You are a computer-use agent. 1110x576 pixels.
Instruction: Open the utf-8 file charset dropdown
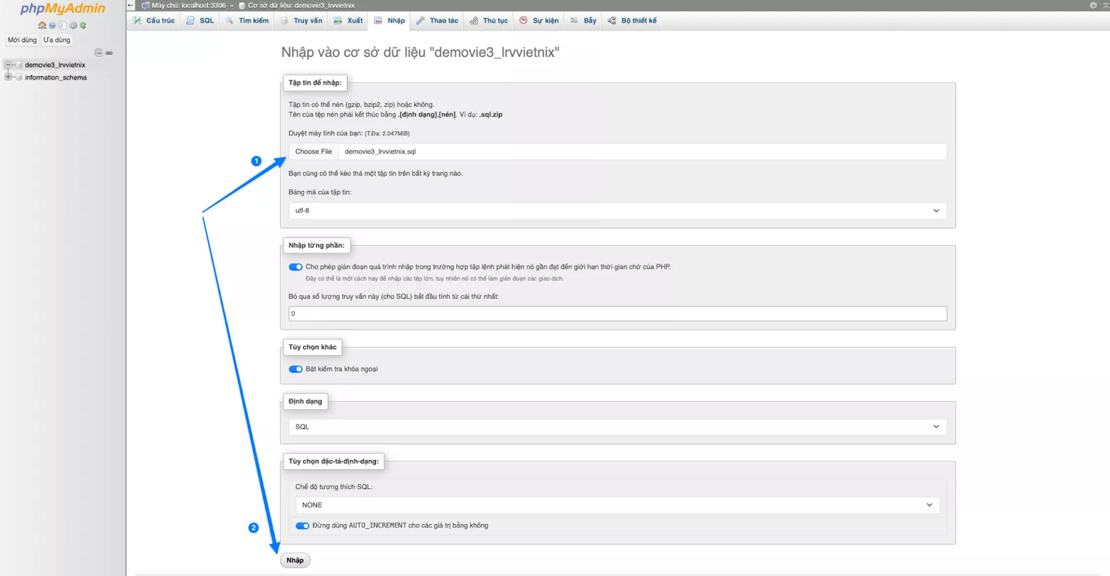click(617, 211)
